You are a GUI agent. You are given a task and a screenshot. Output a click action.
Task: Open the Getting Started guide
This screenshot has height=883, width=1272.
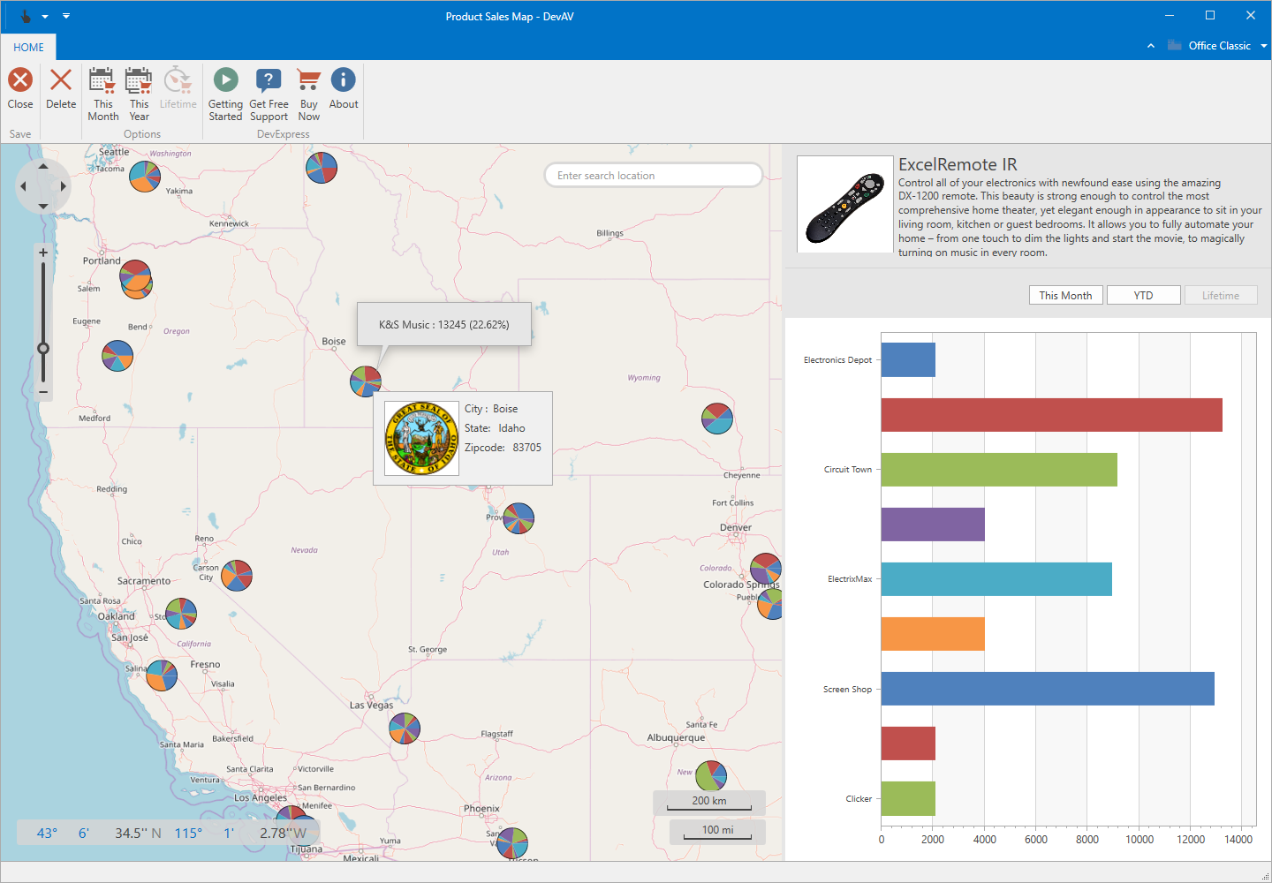pyautogui.click(x=225, y=94)
